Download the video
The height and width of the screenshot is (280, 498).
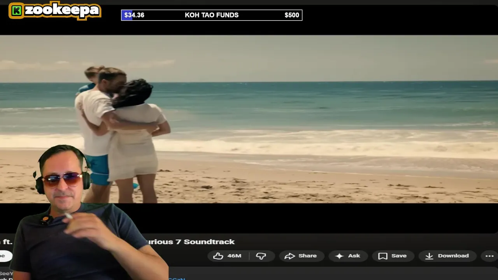tap(447, 256)
